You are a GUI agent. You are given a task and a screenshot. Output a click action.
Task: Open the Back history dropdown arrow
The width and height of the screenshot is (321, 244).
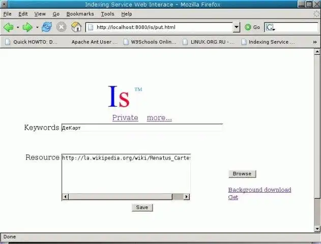(18, 27)
